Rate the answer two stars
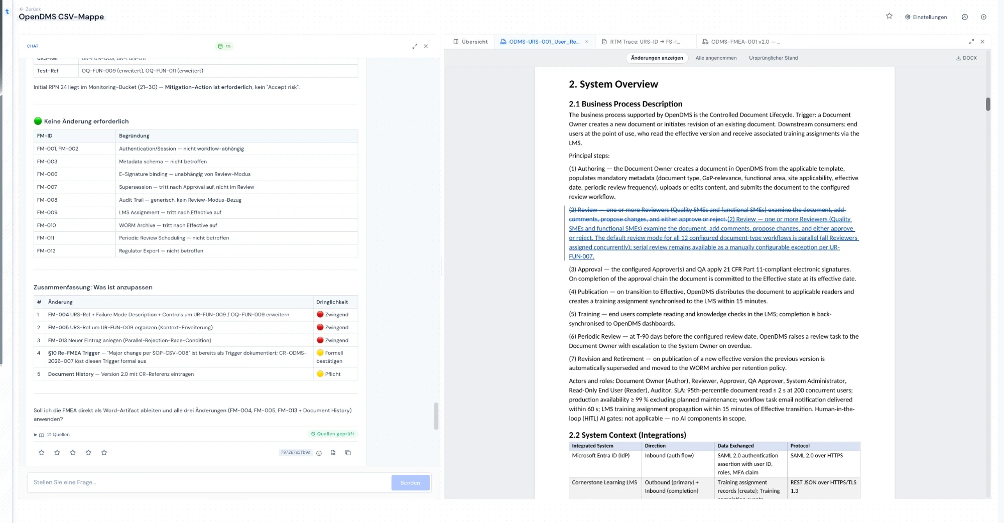The image size is (1004, 523). coord(57,453)
